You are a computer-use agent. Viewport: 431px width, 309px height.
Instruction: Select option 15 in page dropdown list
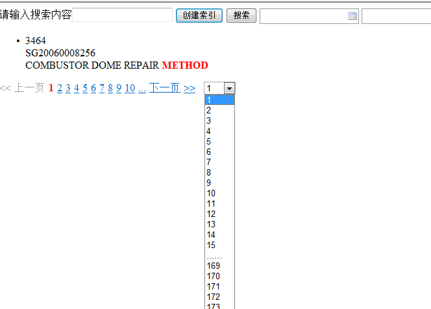click(x=219, y=245)
